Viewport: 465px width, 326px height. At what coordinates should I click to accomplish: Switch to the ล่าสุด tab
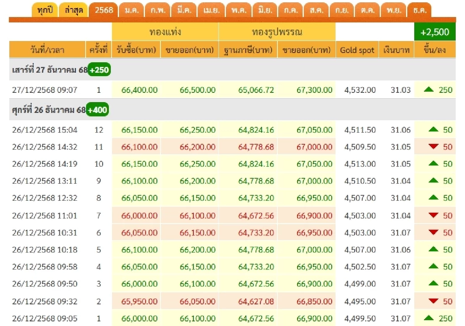(x=74, y=10)
